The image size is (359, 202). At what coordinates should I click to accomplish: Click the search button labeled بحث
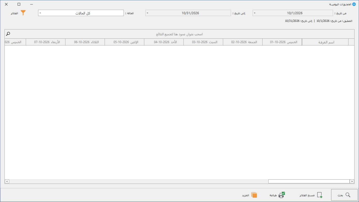pyautogui.click(x=344, y=195)
